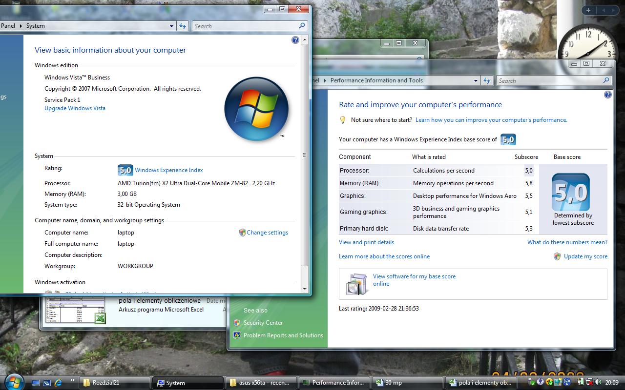Click 'Upgrade Windows Vista' link
Image resolution: width=625 pixels, height=390 pixels.
pyautogui.click(x=75, y=108)
